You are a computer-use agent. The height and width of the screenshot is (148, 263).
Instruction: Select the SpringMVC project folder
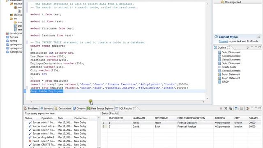coord(14,52)
